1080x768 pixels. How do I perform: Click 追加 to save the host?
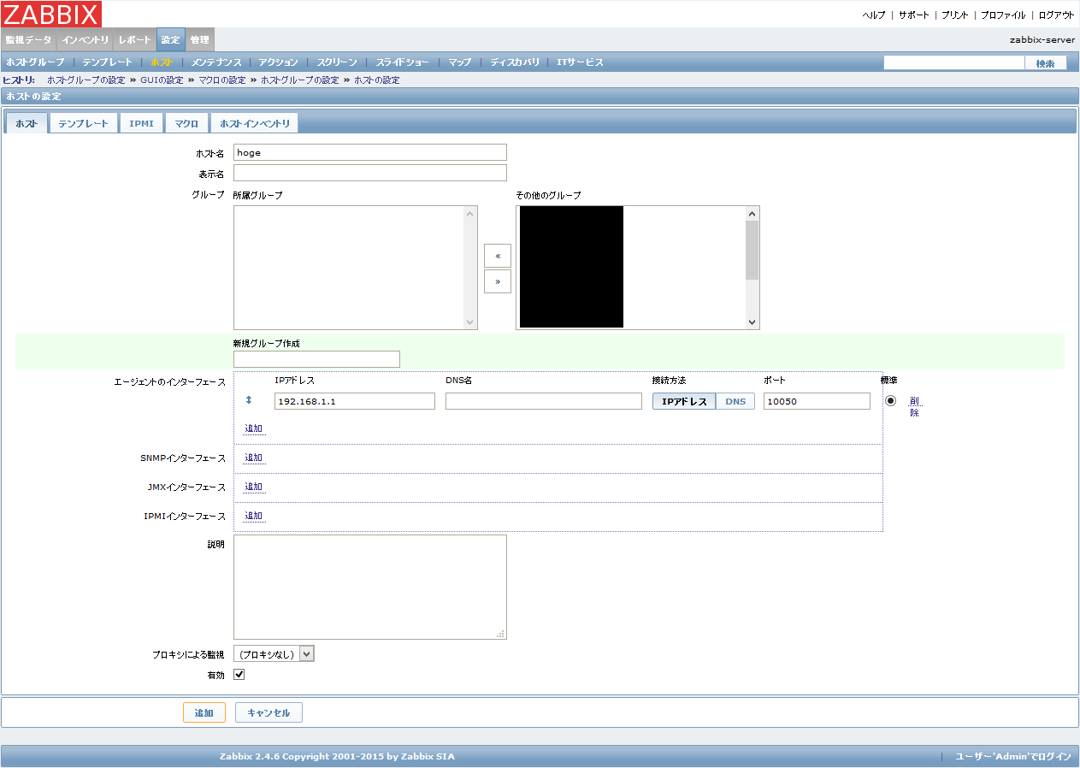204,712
